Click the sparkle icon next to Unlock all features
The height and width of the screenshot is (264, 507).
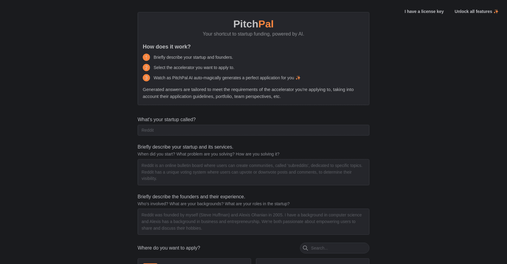tap(496, 11)
